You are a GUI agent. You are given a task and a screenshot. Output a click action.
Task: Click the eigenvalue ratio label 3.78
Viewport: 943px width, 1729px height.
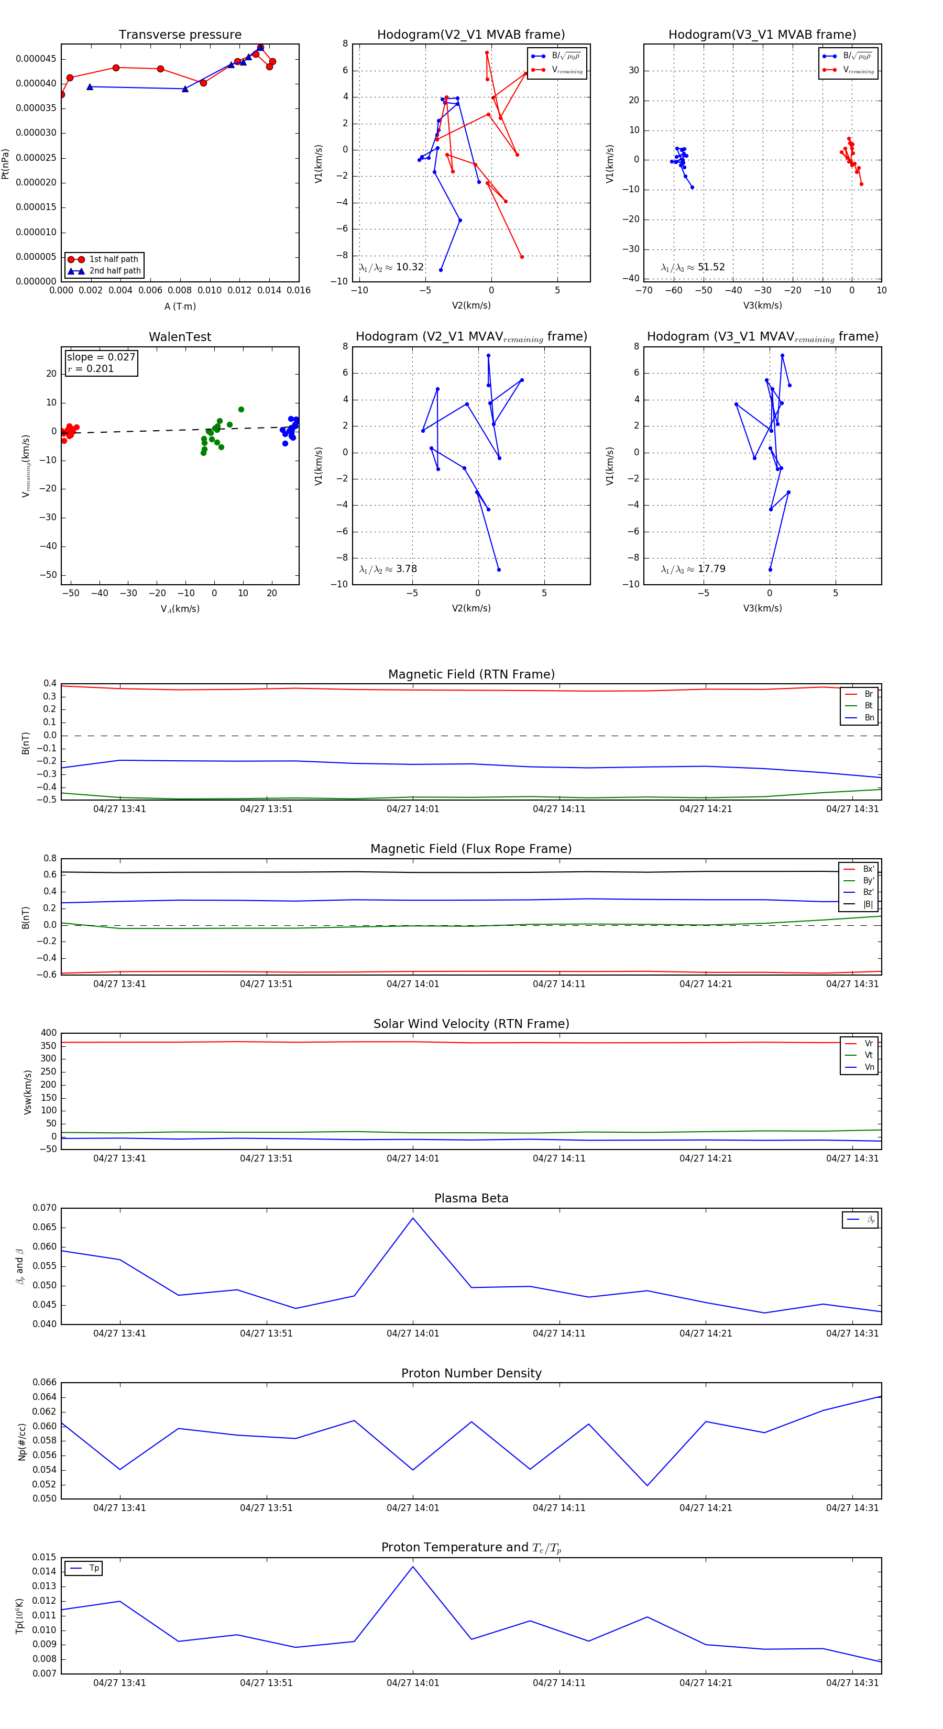coord(388,569)
